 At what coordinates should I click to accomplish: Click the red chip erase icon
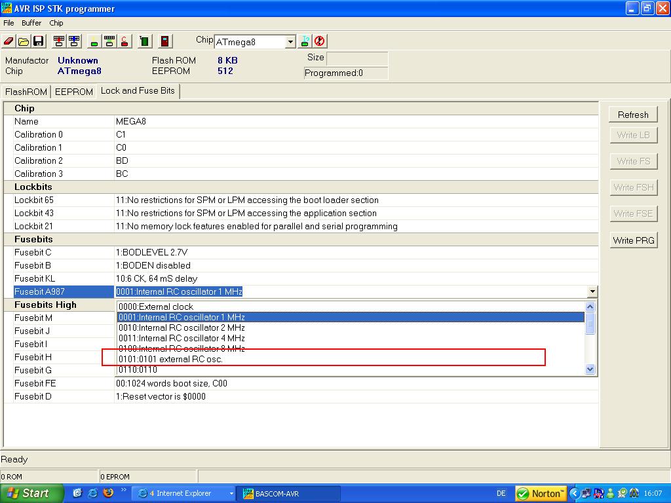pyautogui.click(x=125, y=41)
